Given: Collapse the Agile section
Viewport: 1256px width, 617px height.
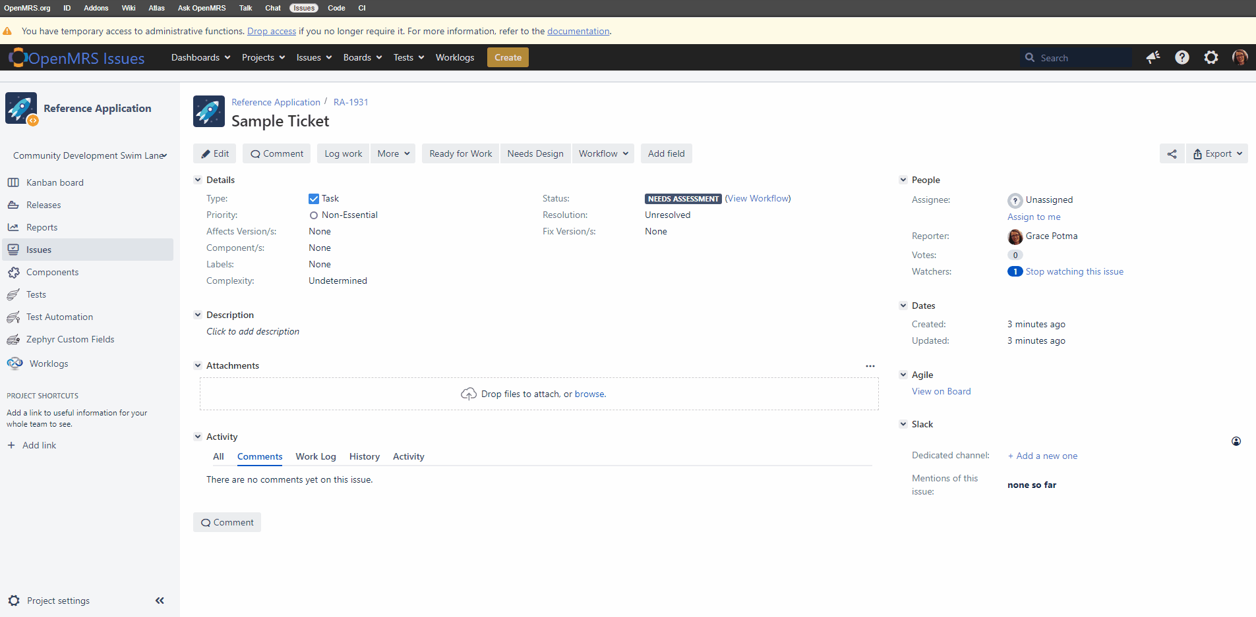Looking at the screenshot, I should pyautogui.click(x=903, y=375).
